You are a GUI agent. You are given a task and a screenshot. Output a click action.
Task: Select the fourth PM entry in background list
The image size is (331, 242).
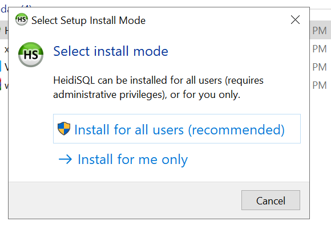(320, 85)
